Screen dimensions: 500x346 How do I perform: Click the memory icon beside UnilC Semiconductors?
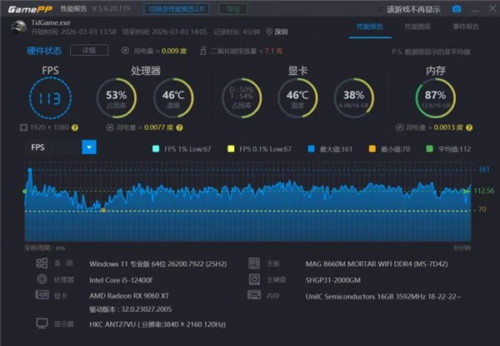point(254,295)
